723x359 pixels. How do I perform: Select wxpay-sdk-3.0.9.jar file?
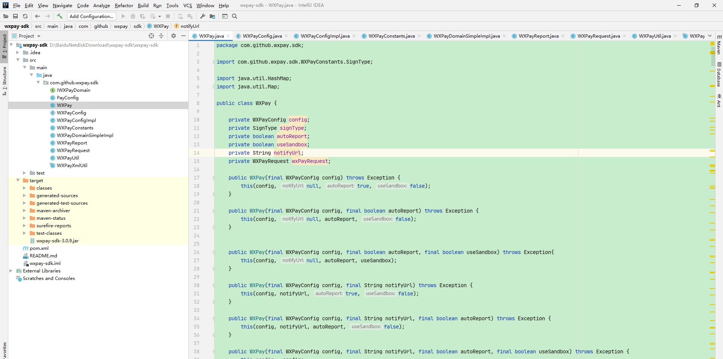point(57,240)
